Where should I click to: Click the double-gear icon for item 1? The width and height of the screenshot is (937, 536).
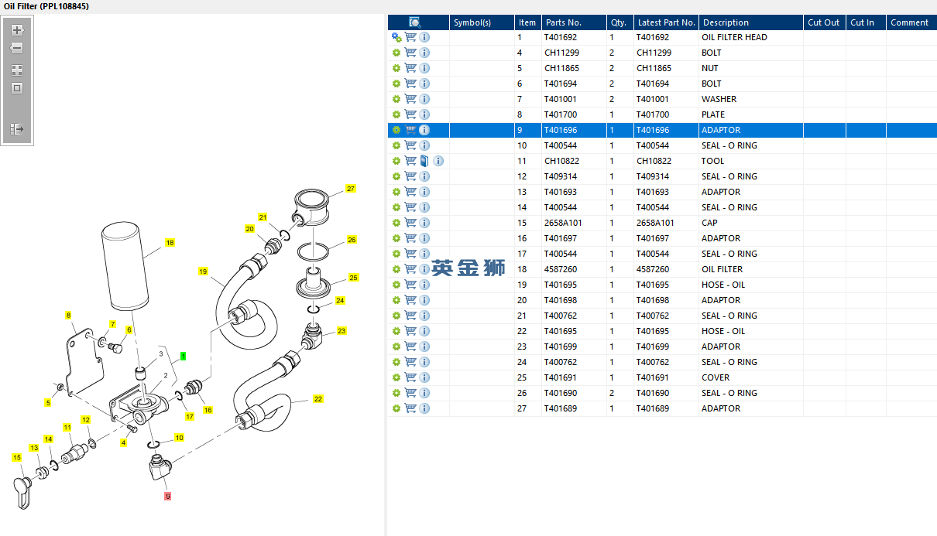[x=396, y=37]
